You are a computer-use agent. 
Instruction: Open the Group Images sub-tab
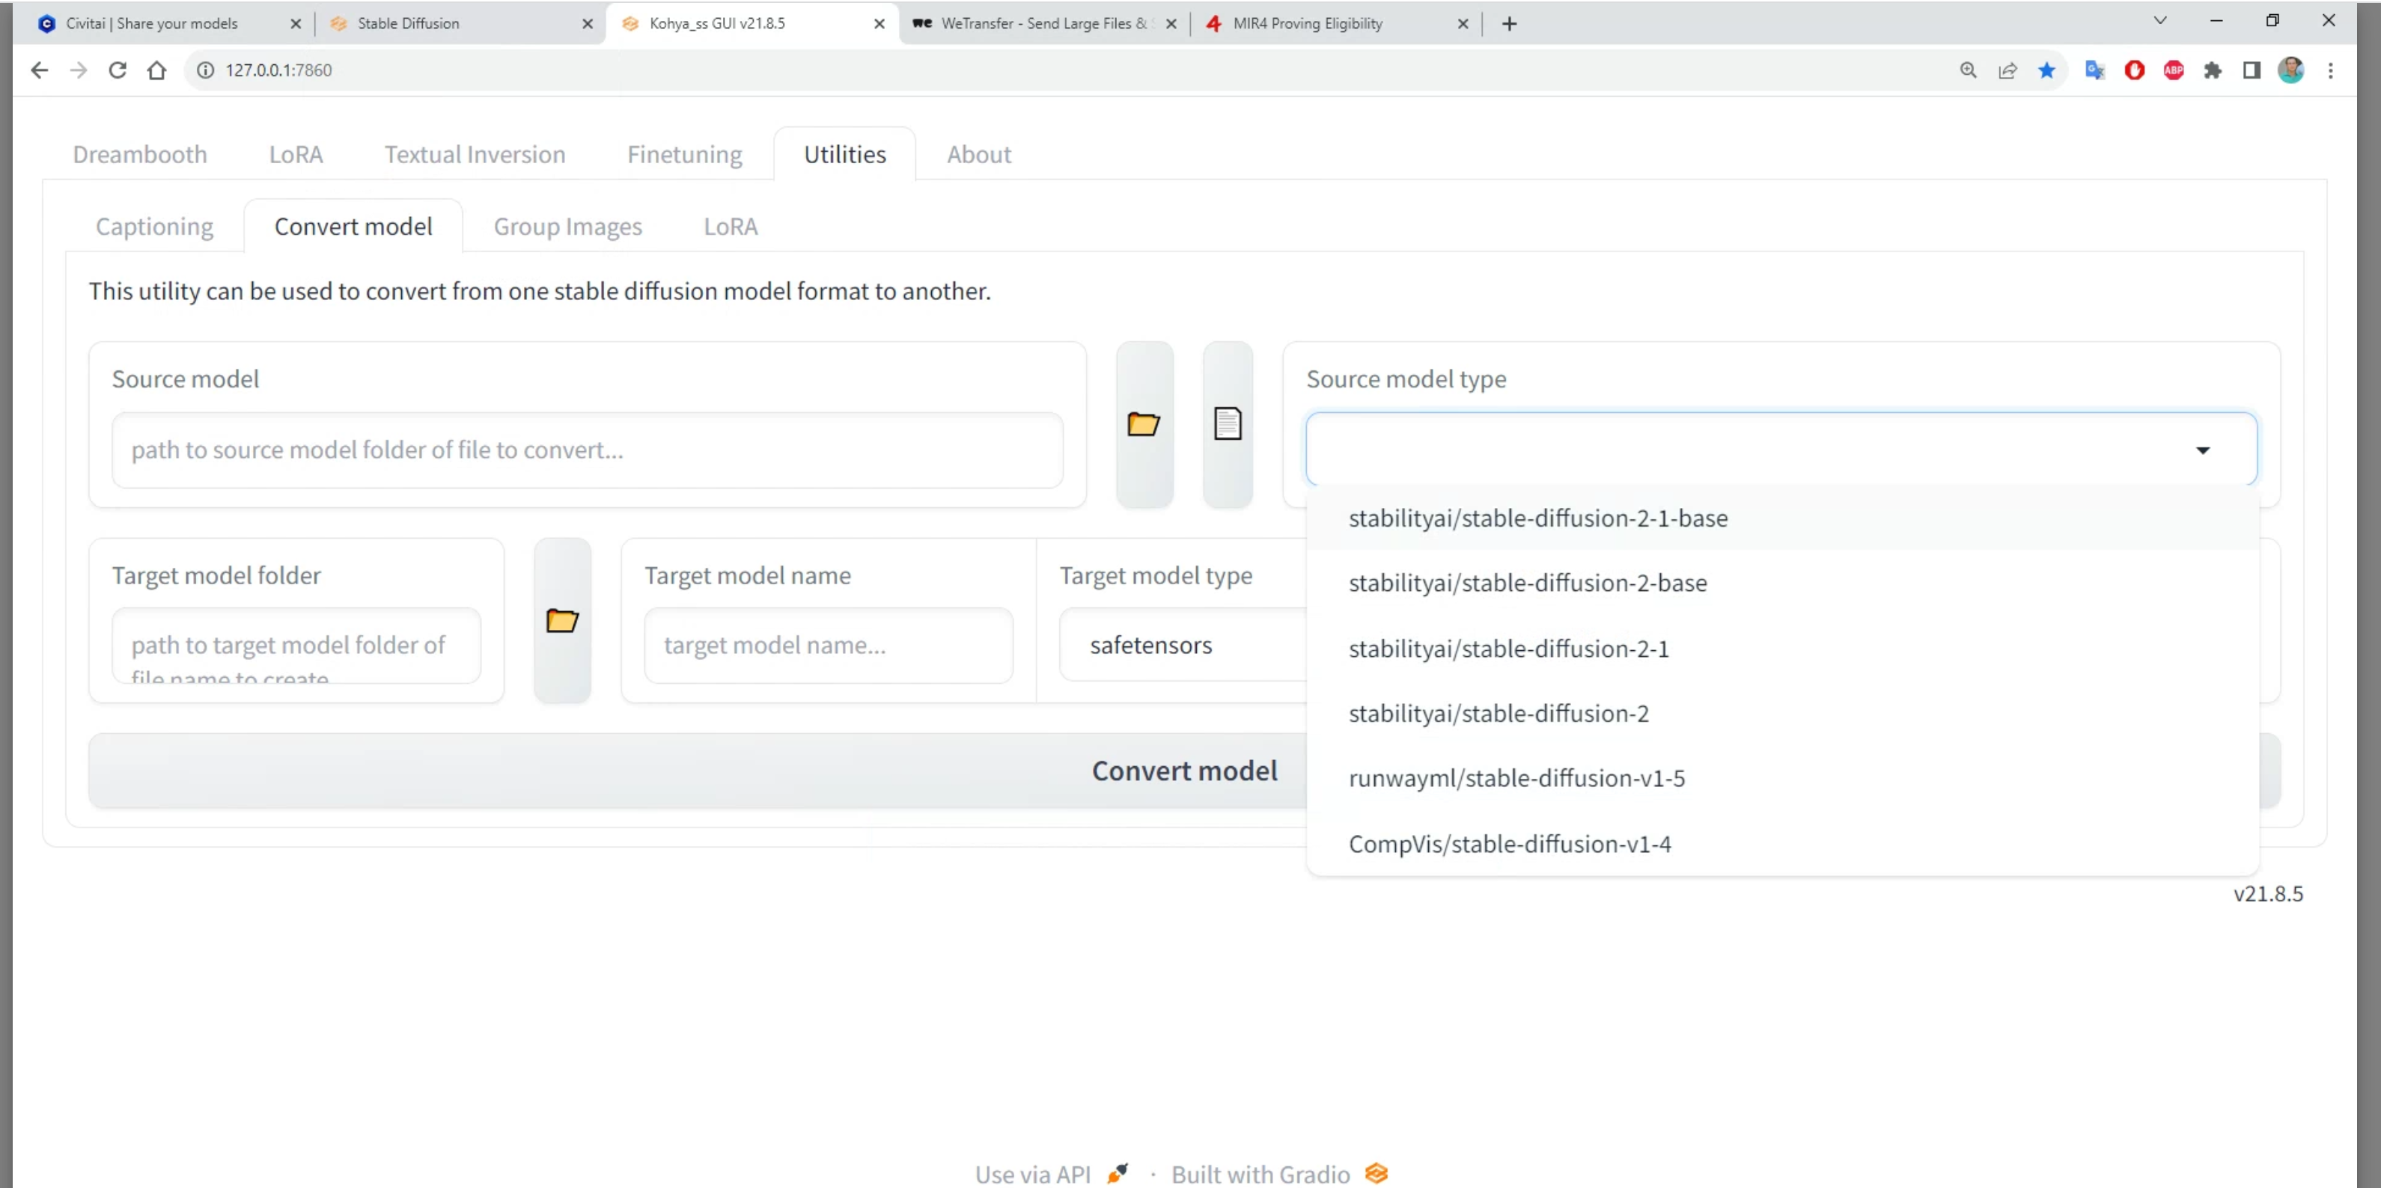(x=567, y=227)
